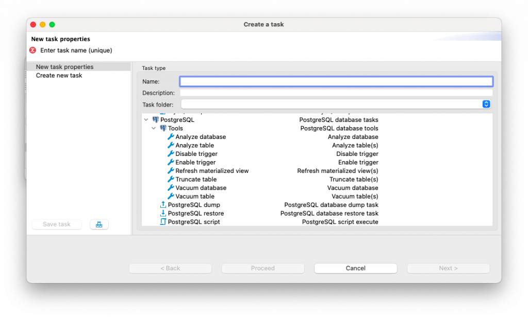Viewport: 528px width, 318px height.
Task: Select the Enable trigger task type
Action: coord(195,163)
